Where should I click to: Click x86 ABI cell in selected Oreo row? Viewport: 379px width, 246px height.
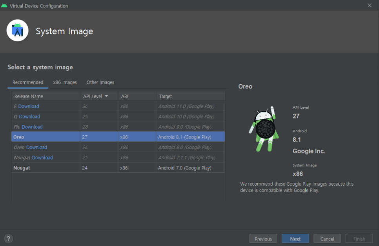point(137,137)
